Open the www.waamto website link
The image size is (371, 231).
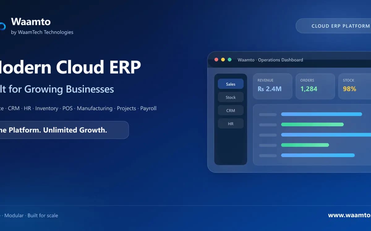pos(349,215)
